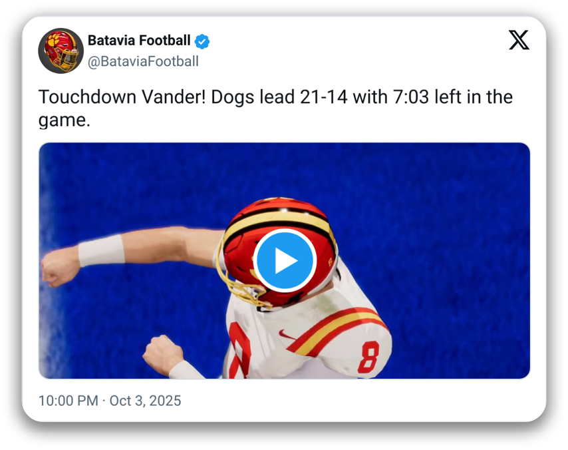The width and height of the screenshot is (568, 450).
Task: Click the 10:00 PM timestamp
Action: [x=67, y=401]
